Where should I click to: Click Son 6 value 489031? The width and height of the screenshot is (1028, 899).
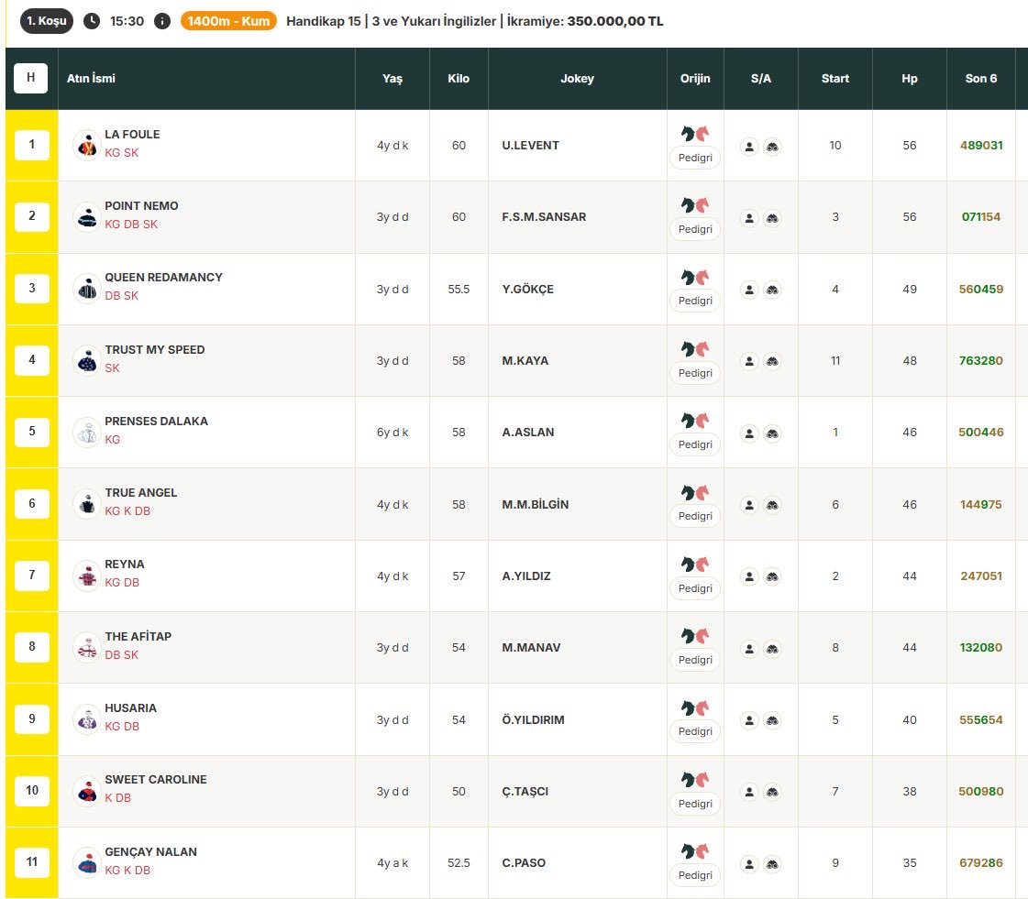(981, 146)
